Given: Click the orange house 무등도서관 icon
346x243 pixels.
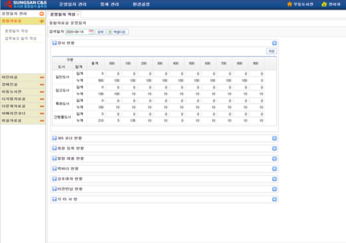Looking at the screenshot, I should point(290,4).
